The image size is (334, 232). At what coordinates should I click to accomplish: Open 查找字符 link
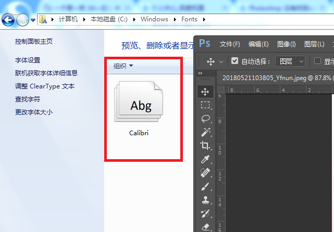pos(28,99)
